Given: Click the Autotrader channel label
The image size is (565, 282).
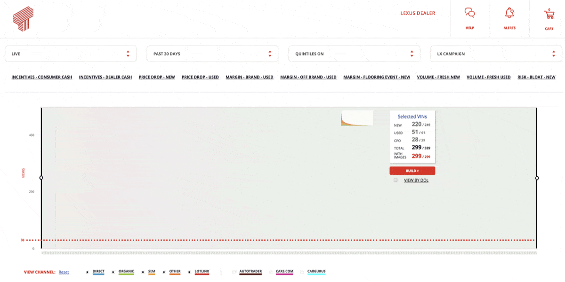Looking at the screenshot, I should (x=250, y=271).
